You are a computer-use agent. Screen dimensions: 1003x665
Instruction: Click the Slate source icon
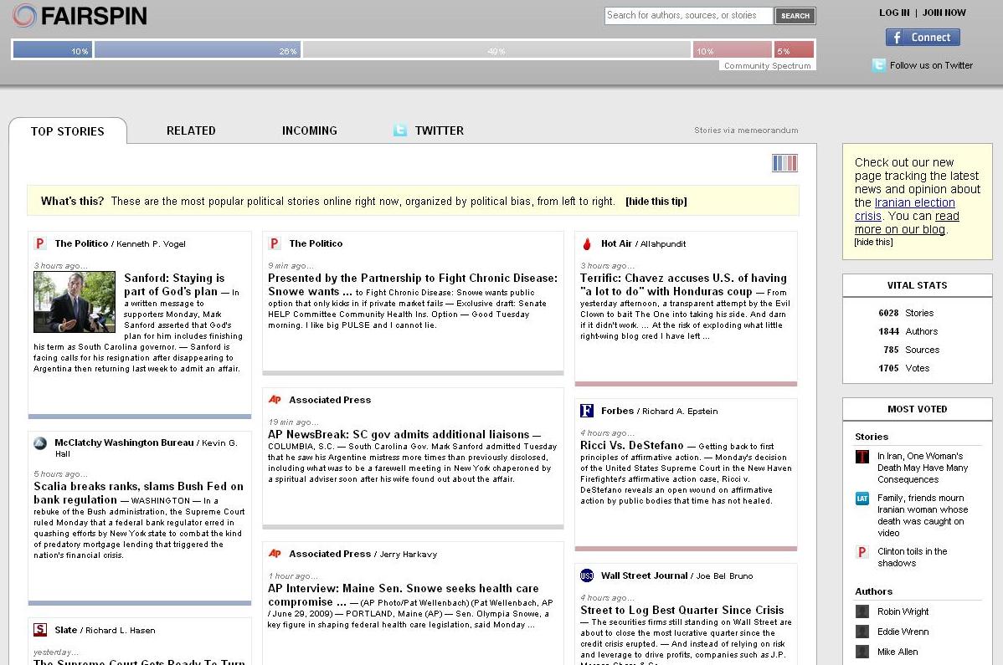click(x=40, y=630)
